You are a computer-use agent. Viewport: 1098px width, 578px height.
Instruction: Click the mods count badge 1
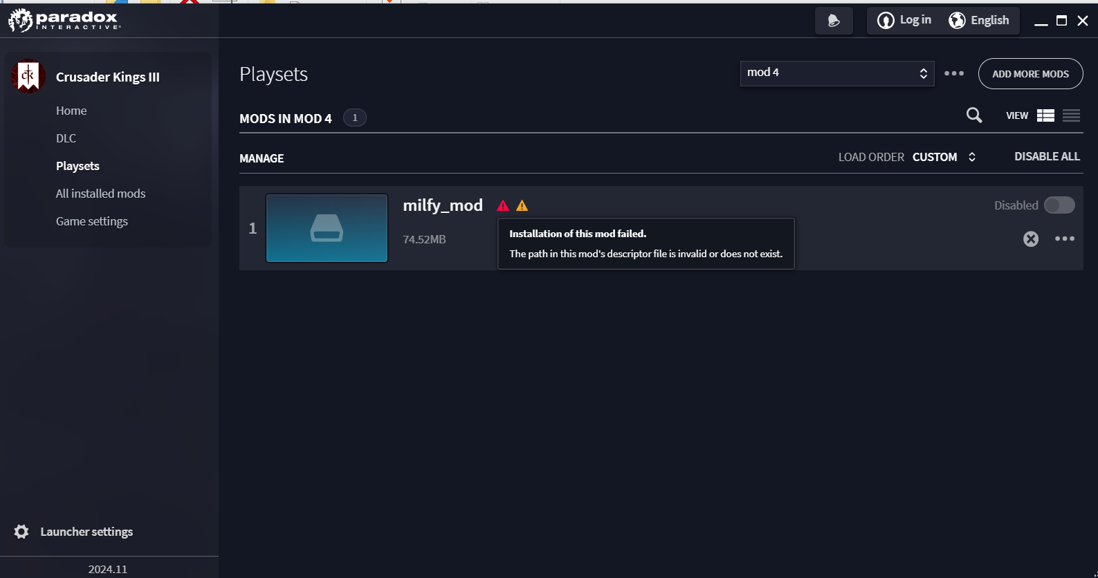click(x=355, y=118)
